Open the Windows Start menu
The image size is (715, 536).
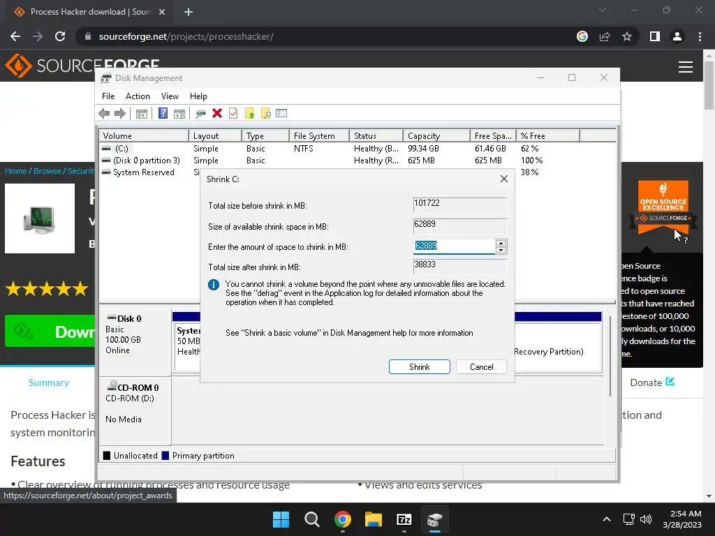point(281,519)
